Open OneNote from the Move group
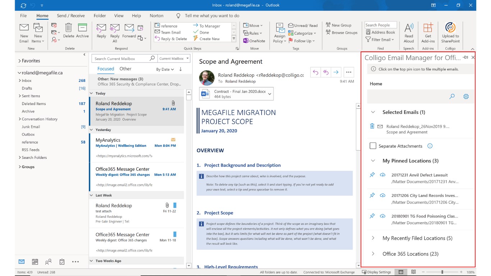491x276 pixels. (x=254, y=41)
